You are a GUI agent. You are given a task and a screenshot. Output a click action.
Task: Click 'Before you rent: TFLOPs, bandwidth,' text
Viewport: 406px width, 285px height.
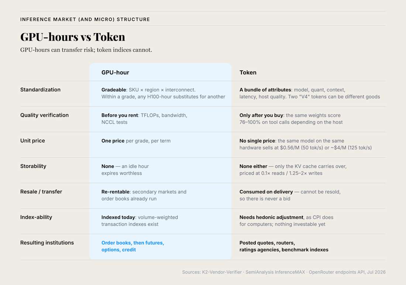[x=144, y=116]
